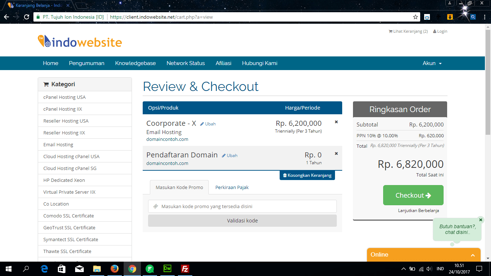This screenshot has width=491, height=276.
Task: Open Lihat Keranjang (2) cart link
Action: (x=408, y=31)
